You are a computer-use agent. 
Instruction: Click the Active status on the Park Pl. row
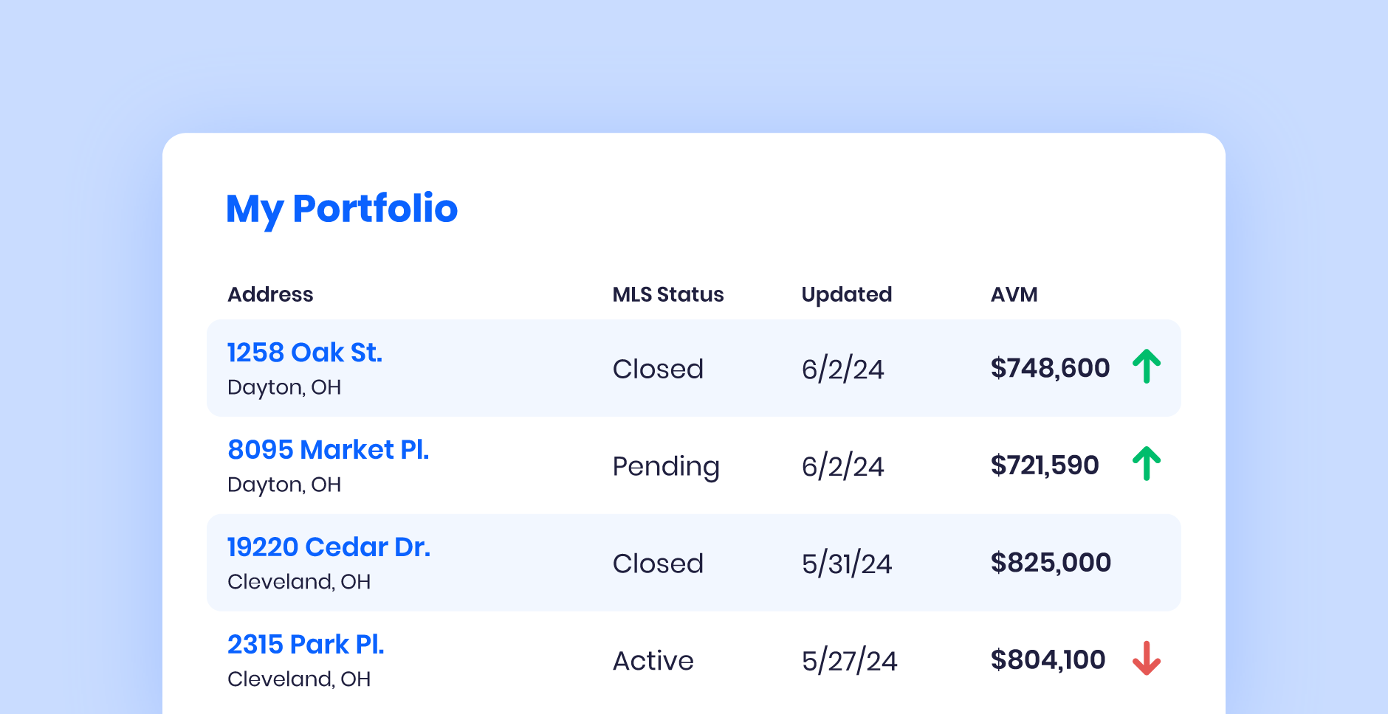pyautogui.click(x=653, y=660)
